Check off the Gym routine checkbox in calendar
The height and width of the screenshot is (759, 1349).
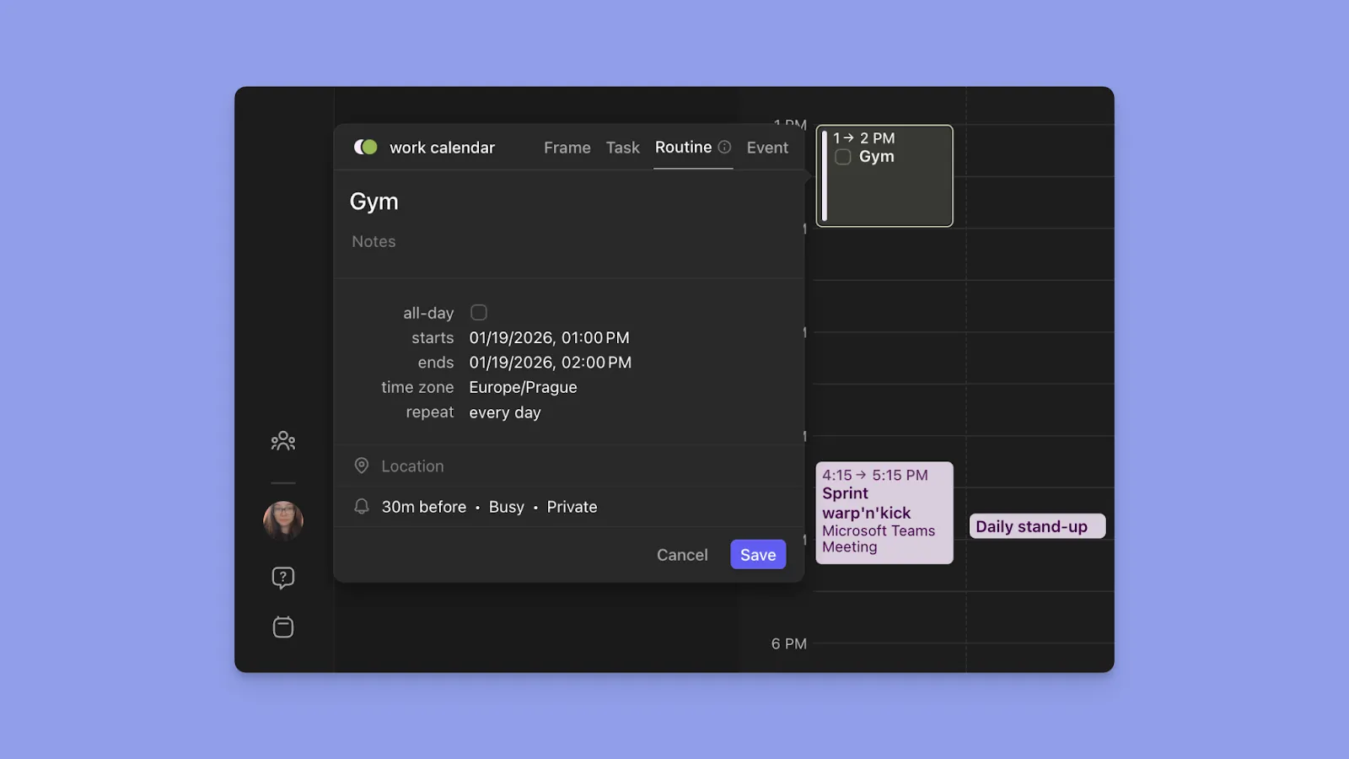[x=842, y=157]
